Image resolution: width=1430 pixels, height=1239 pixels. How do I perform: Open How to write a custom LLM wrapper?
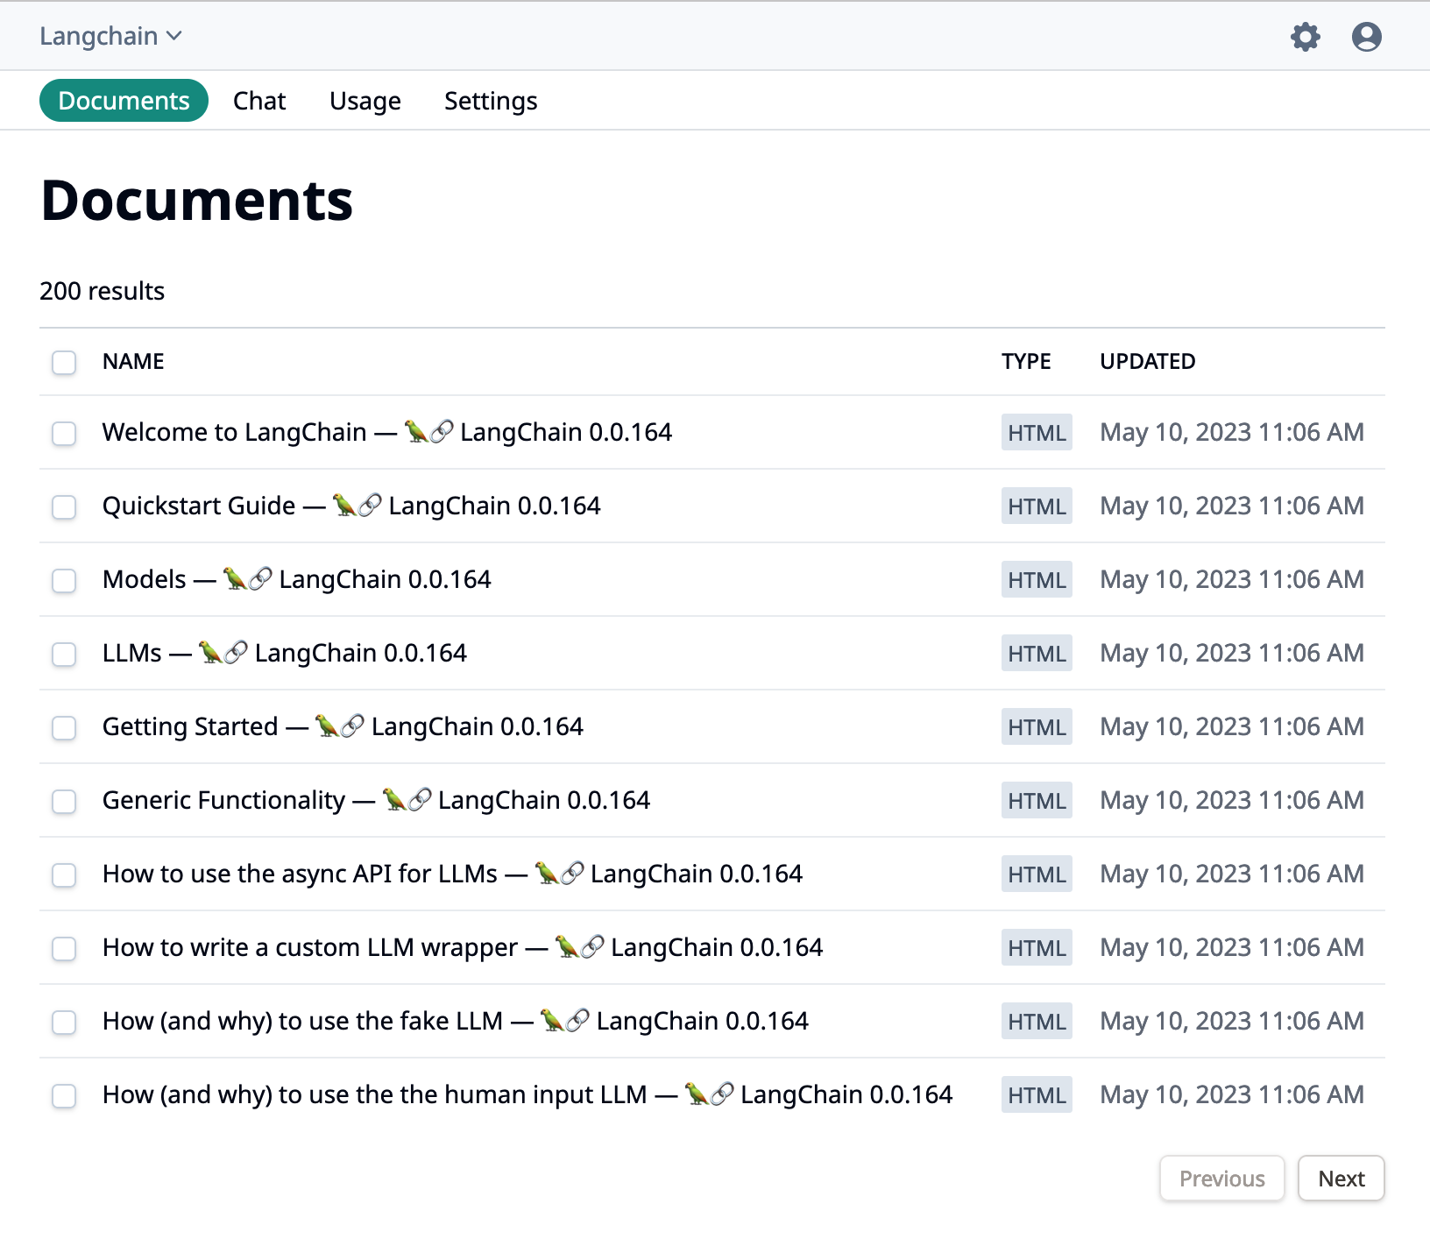(x=463, y=947)
